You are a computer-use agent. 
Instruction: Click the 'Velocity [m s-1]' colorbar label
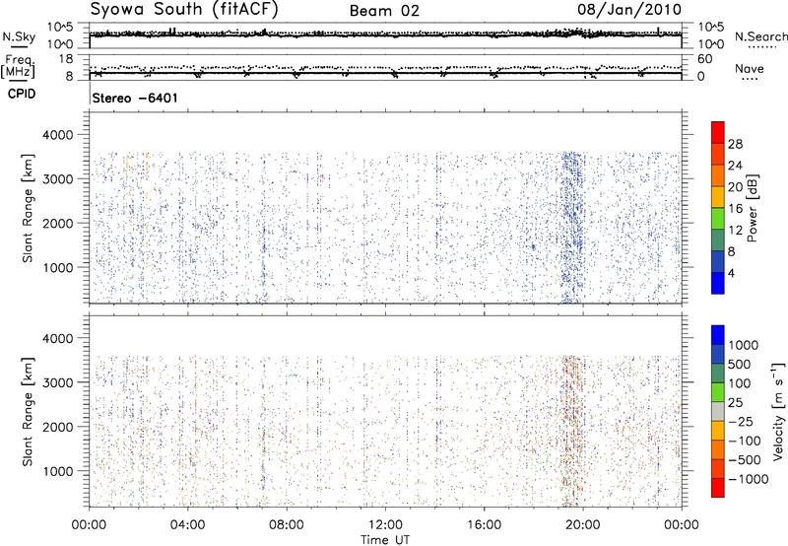tap(779, 411)
